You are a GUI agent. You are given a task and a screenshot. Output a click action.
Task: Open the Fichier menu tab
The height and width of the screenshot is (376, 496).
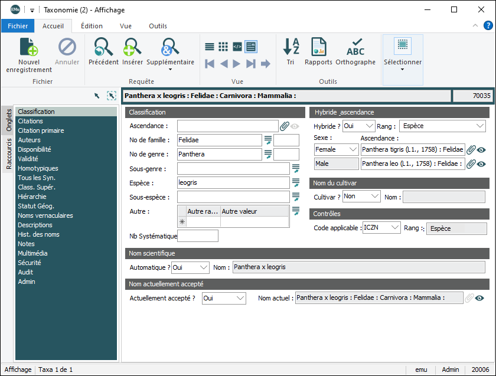click(x=18, y=26)
